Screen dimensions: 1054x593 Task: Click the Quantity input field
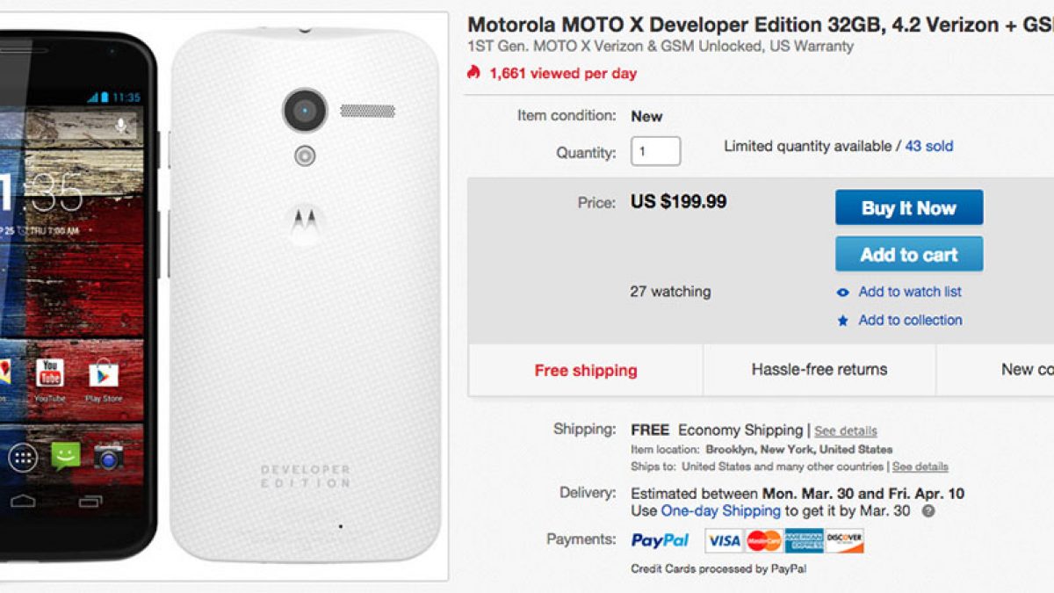tap(655, 151)
